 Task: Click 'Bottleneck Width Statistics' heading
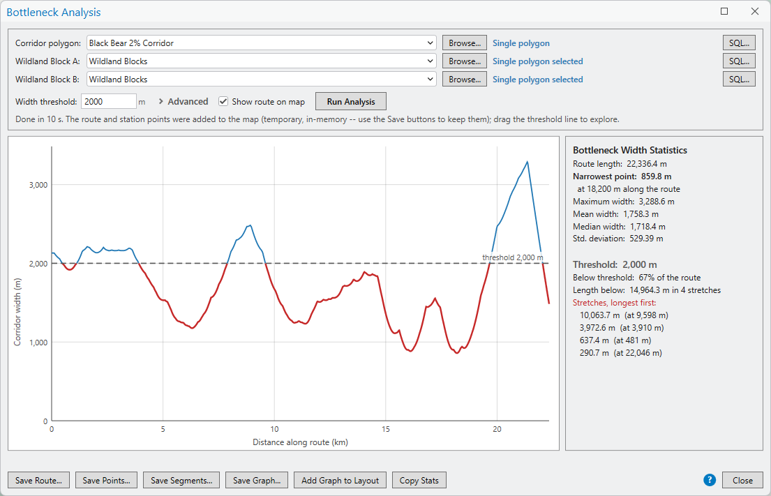[630, 151]
